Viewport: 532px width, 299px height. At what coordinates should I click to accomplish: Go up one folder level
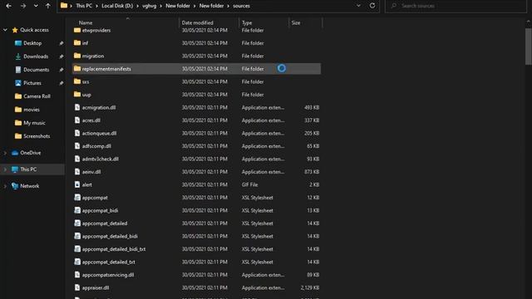(x=48, y=6)
